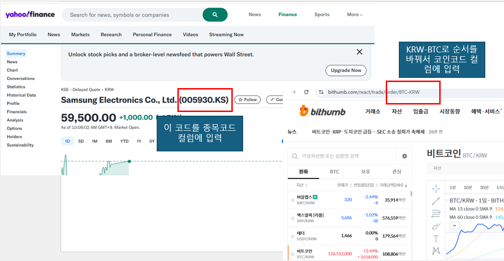Image resolution: width=504 pixels, height=261 pixels.
Task: Open My Portfolio in Yahoo nav bar
Action: click(x=23, y=35)
